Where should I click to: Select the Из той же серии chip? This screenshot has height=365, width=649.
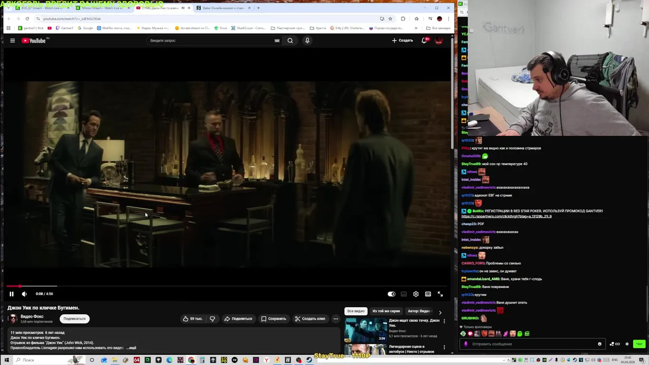[386, 311]
